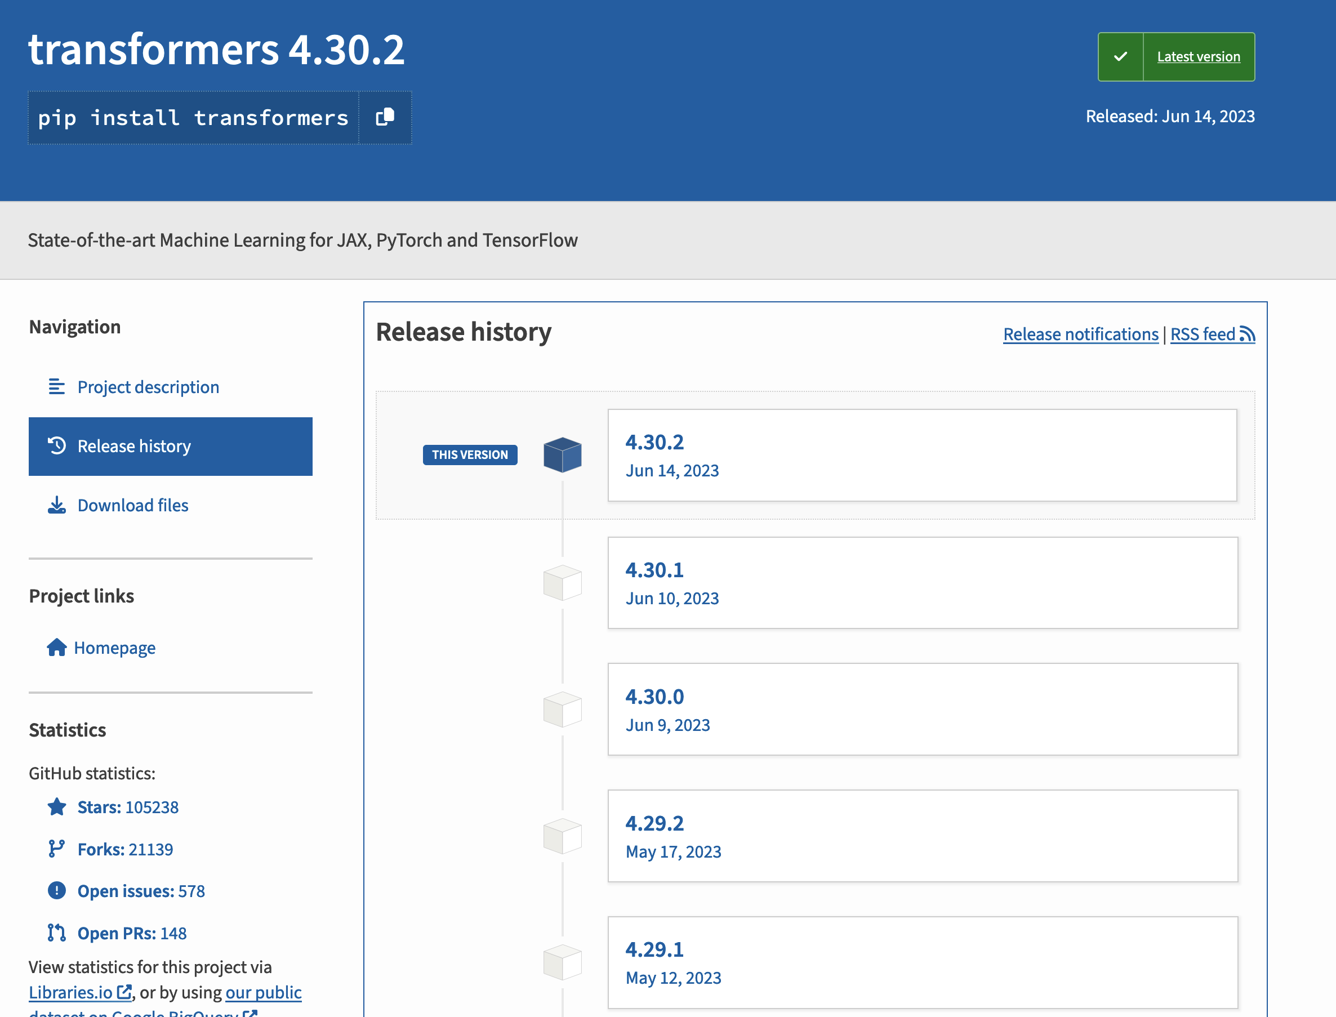Subscribe via the RSS feed icon
1336x1017 pixels.
(x=1248, y=333)
